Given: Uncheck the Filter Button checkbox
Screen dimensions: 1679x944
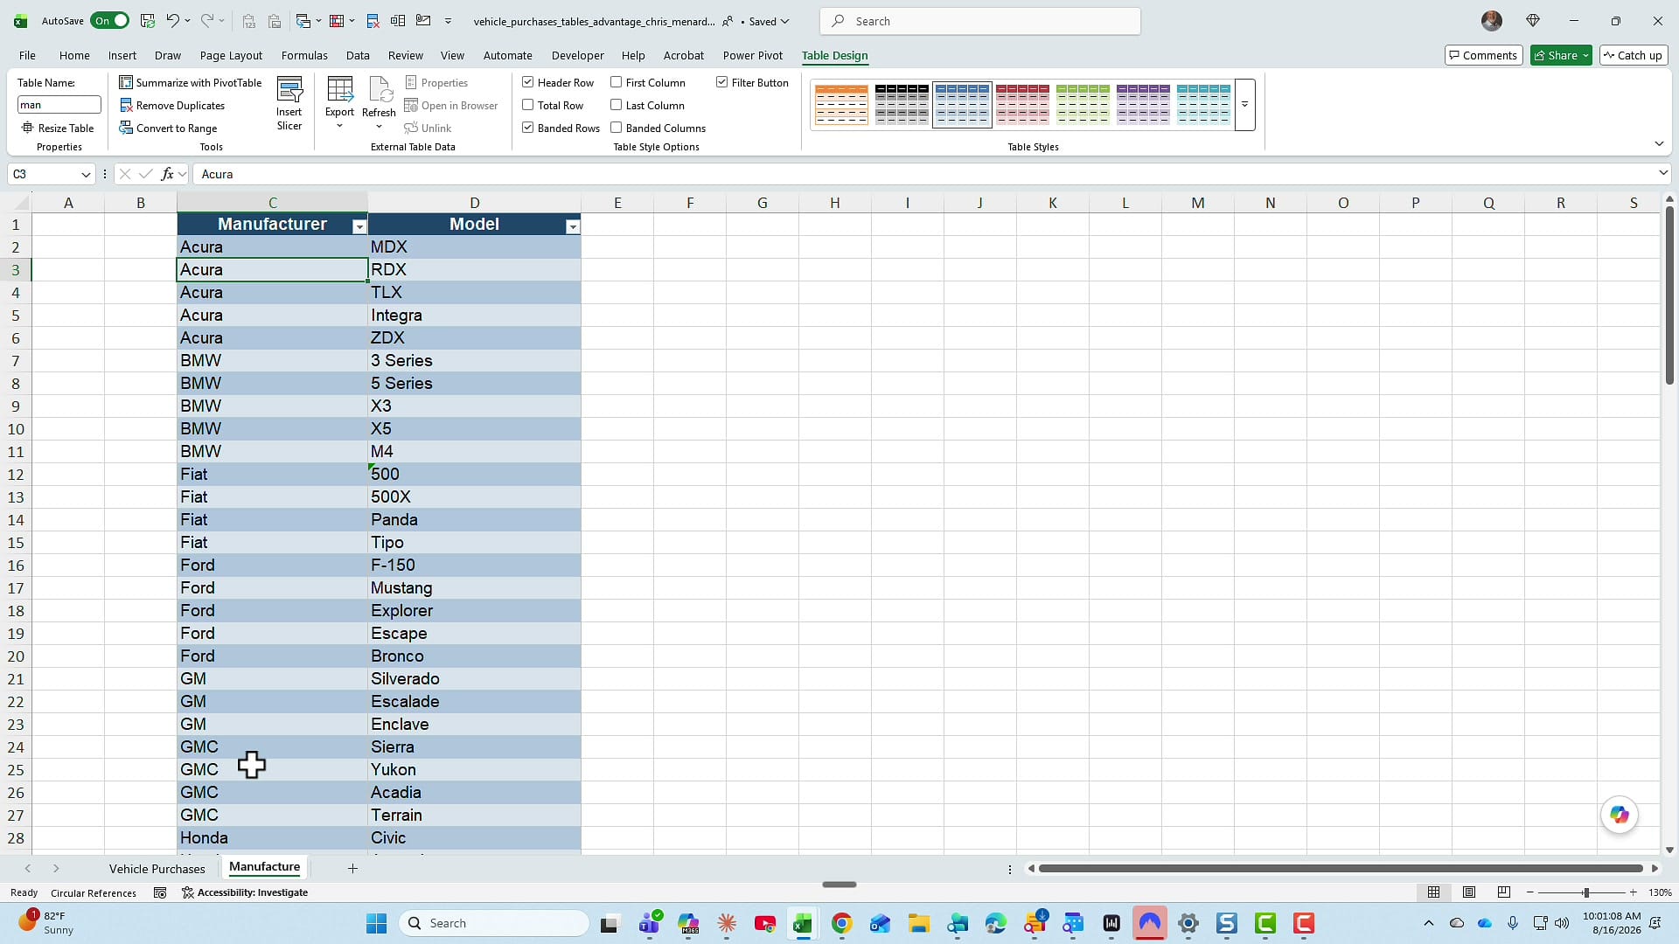Looking at the screenshot, I should point(722,82).
